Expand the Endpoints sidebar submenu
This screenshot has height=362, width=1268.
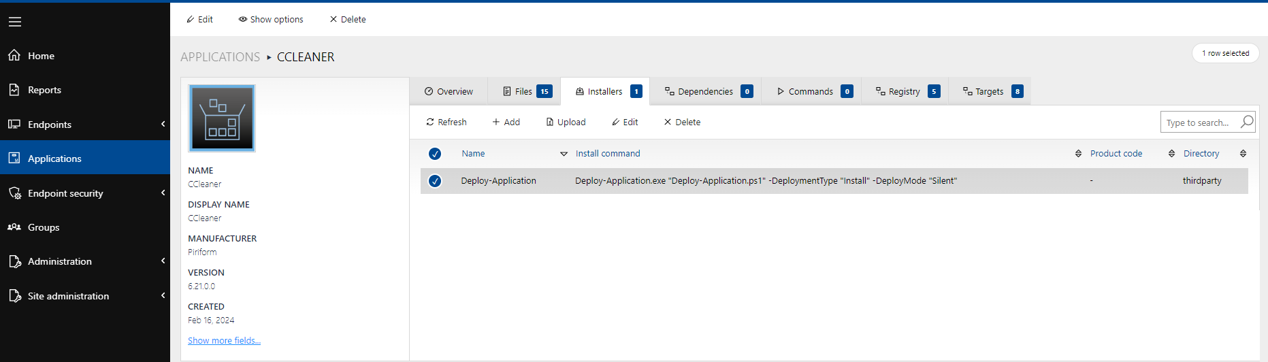point(163,124)
